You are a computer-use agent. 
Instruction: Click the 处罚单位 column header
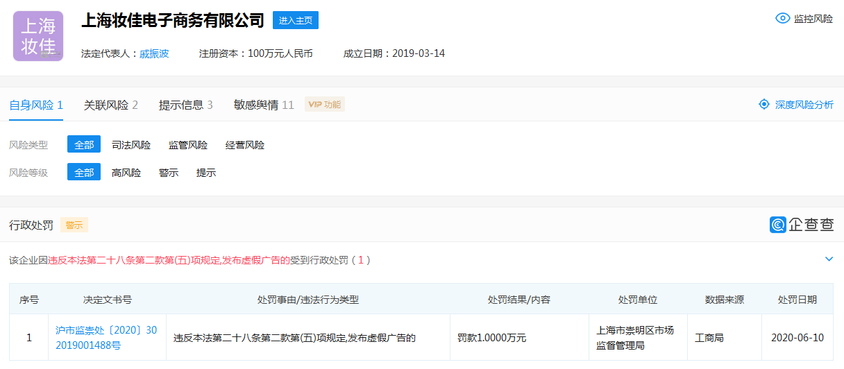point(638,300)
